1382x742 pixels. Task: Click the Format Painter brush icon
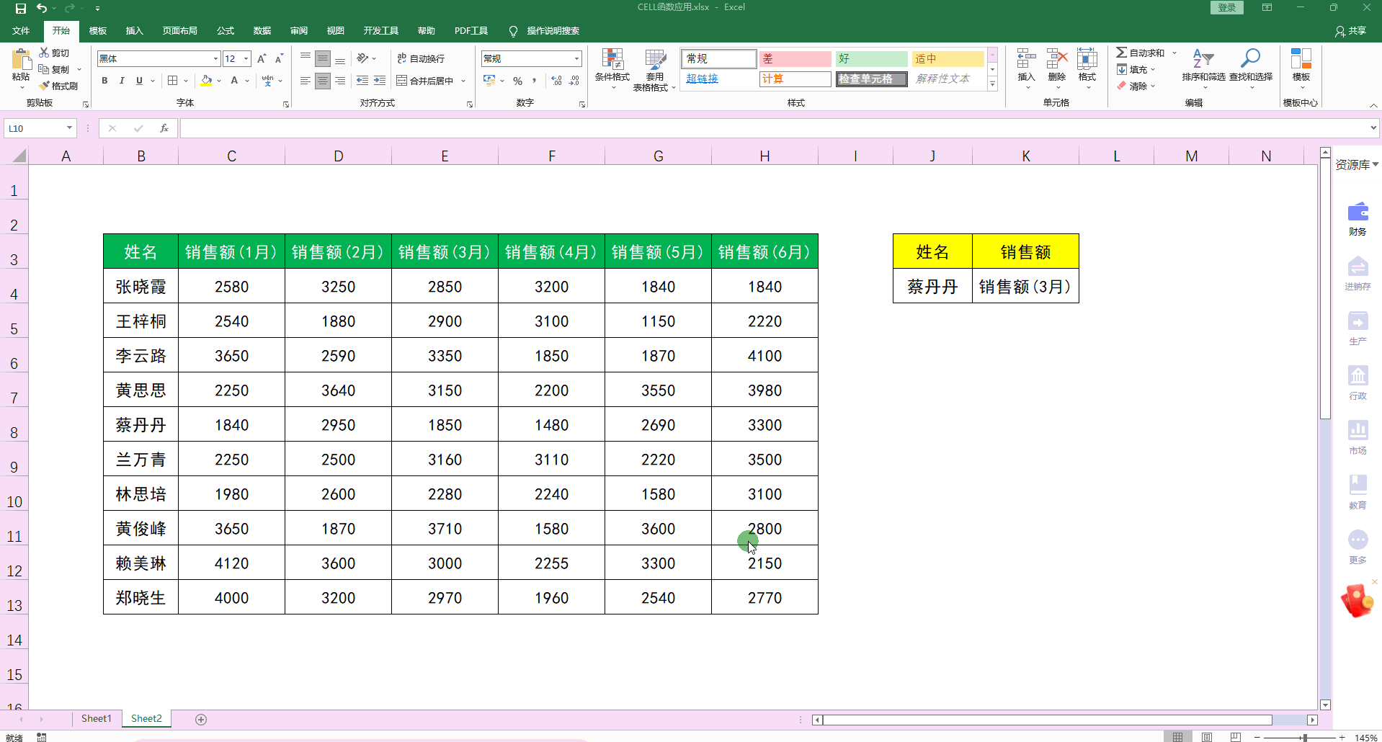pos(45,86)
